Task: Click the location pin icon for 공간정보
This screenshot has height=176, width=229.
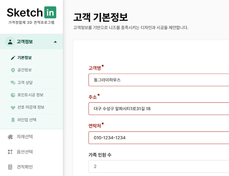Action: 13,70
